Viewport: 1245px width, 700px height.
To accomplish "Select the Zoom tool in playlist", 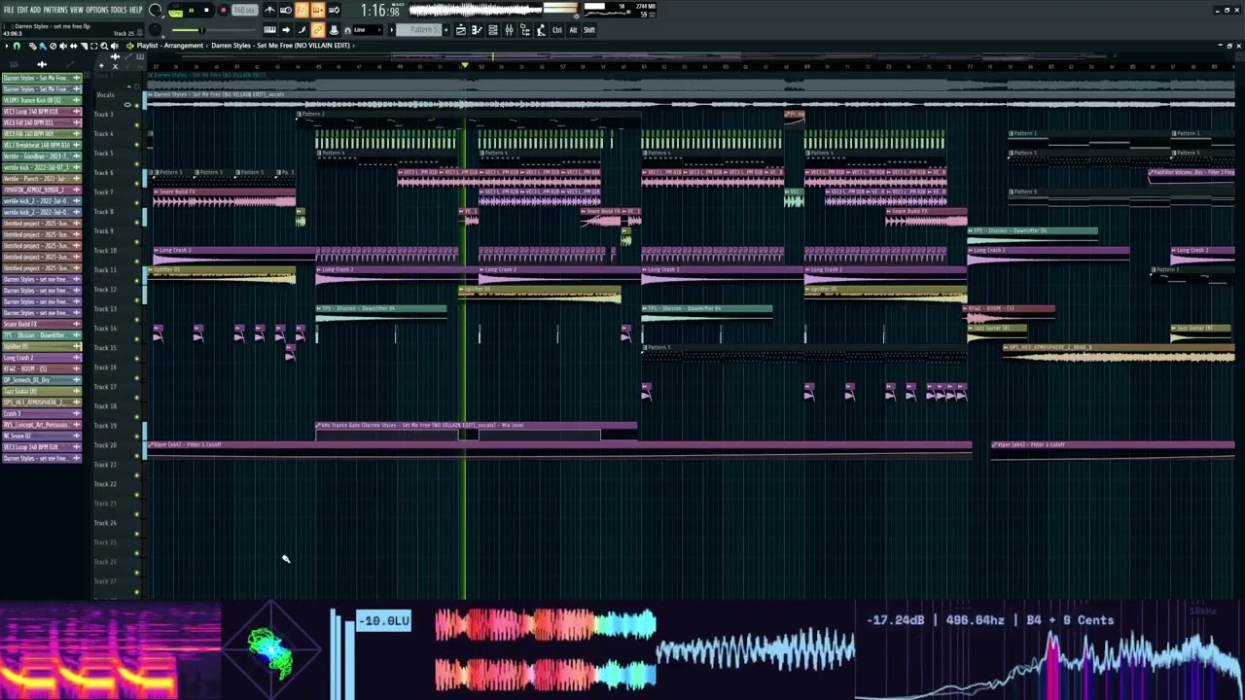I will [x=103, y=46].
